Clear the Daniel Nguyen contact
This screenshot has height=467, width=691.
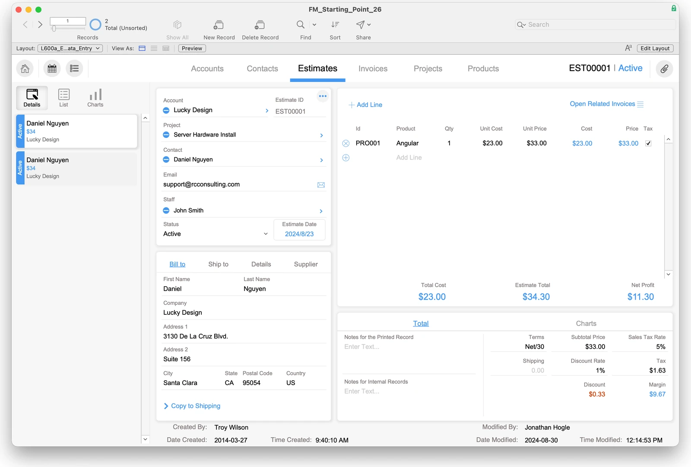tap(166, 160)
